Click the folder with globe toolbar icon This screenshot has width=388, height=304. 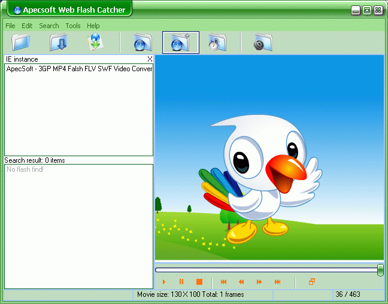tap(143, 42)
